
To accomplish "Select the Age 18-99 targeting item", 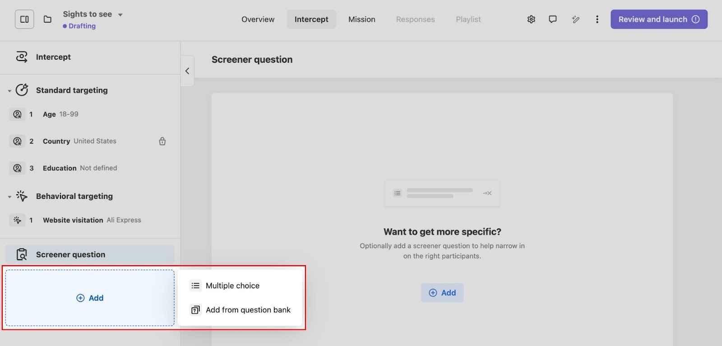I will (x=60, y=114).
